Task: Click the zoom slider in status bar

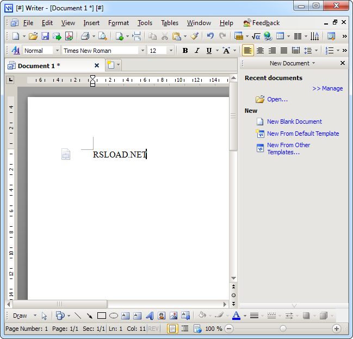Action: tap(283, 329)
